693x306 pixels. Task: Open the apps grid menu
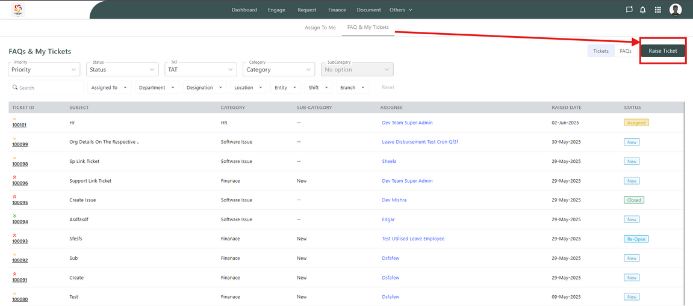[x=657, y=10]
